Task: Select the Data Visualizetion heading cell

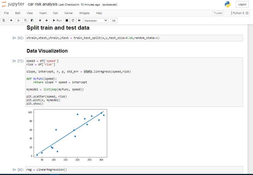Action: (47, 51)
